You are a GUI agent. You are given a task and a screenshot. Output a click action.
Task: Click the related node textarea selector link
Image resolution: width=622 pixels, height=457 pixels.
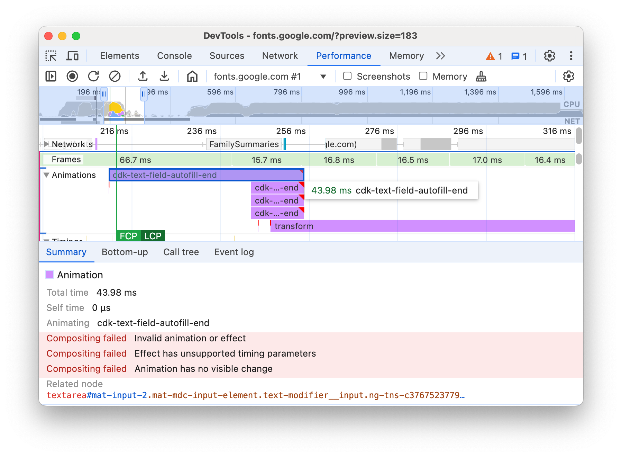point(256,395)
